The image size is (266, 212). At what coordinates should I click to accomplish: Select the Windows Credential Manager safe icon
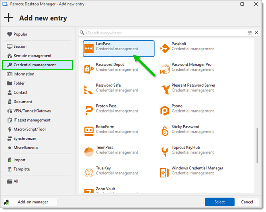pos(164,173)
